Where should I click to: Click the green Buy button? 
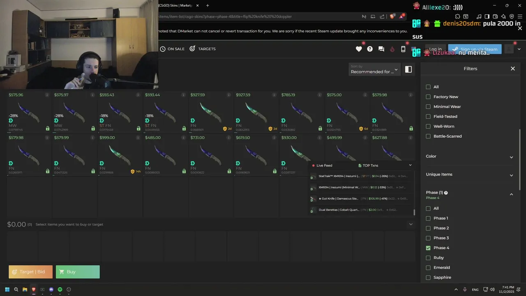click(x=78, y=272)
